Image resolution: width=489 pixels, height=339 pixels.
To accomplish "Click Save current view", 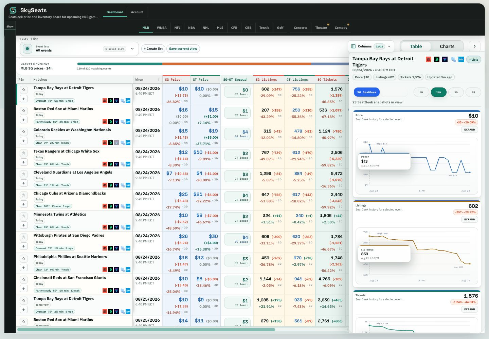I will (183, 49).
